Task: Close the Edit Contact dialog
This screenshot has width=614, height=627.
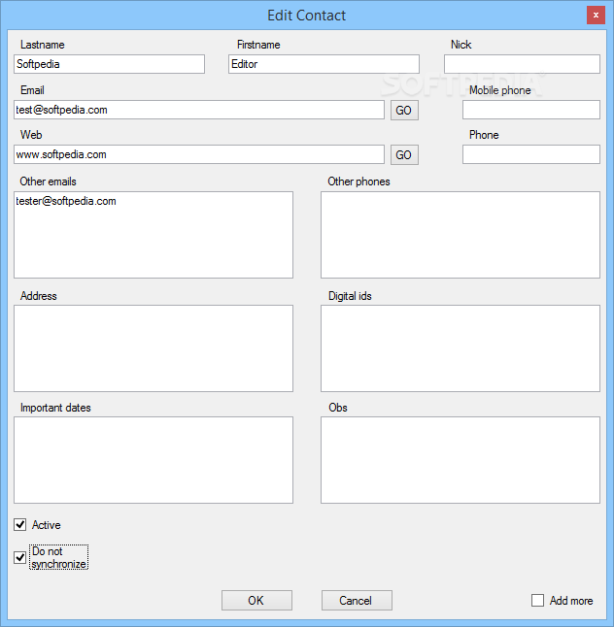Action: 596,16
